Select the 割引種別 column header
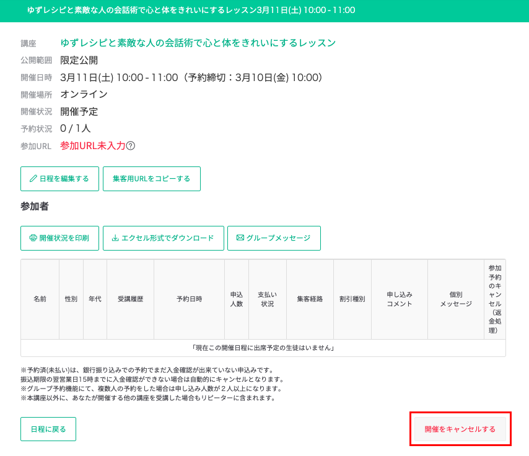Viewport: 529px width, 456px height. pyautogui.click(x=352, y=299)
